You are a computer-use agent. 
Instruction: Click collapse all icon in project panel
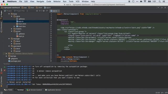(x=40, y=11)
